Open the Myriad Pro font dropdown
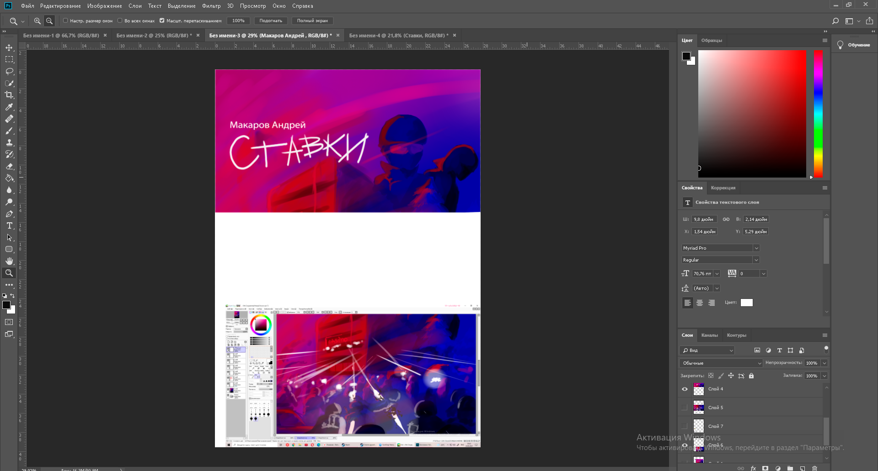 tap(756, 248)
